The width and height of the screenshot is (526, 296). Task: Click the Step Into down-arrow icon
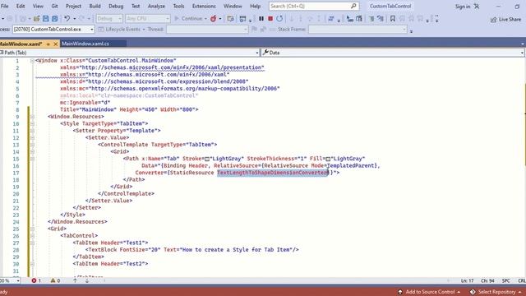(292, 19)
